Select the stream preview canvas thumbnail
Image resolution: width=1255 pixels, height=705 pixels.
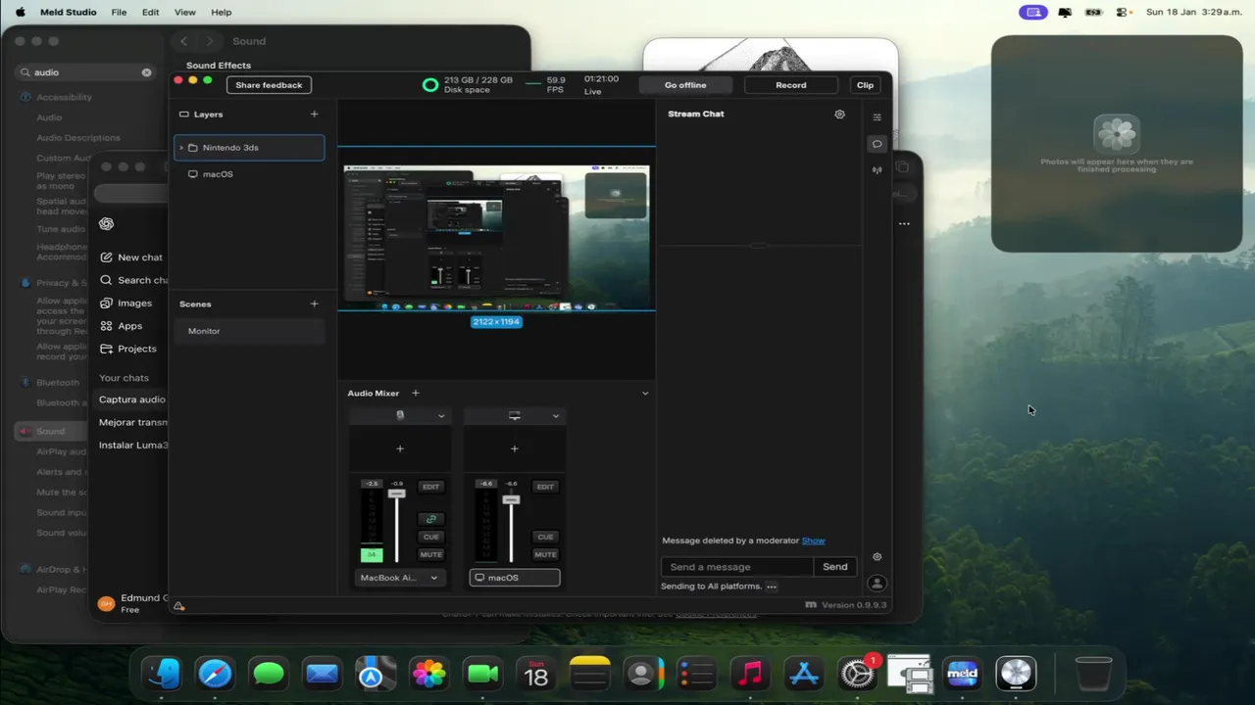[496, 238]
